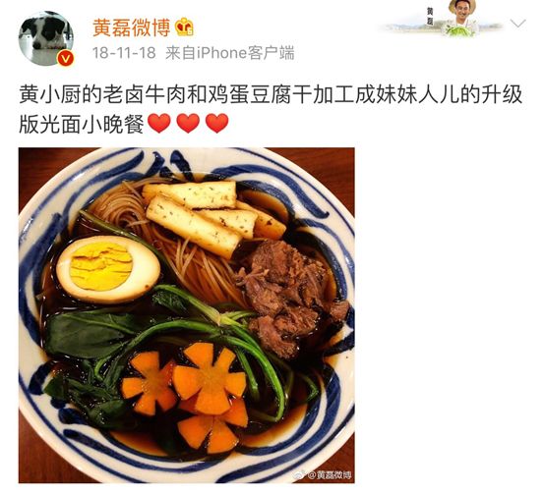Click the orange verified V badge

coord(66,59)
